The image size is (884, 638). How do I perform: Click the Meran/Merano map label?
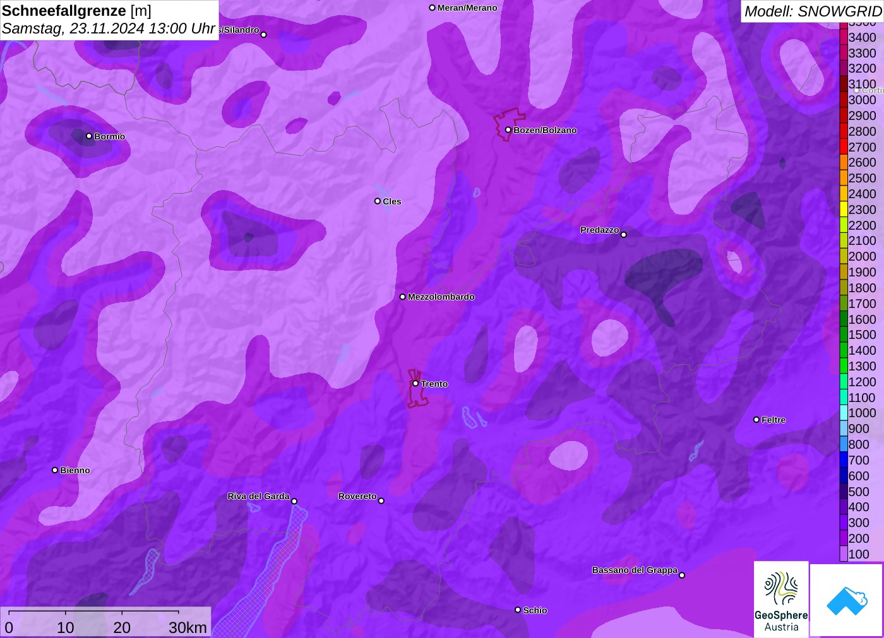[467, 8]
